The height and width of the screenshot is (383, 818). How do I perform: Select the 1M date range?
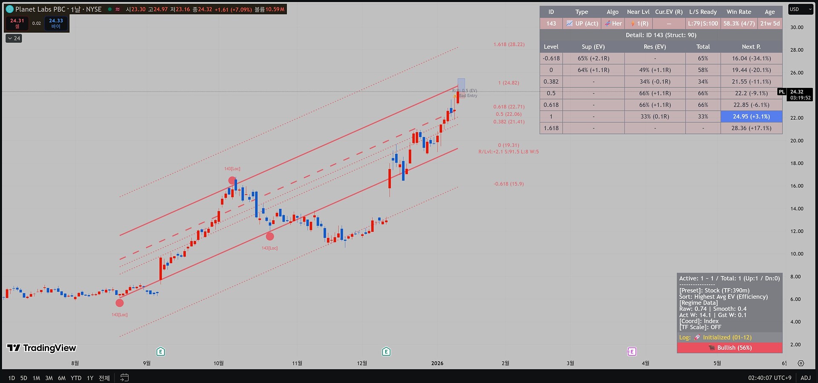tap(36, 378)
